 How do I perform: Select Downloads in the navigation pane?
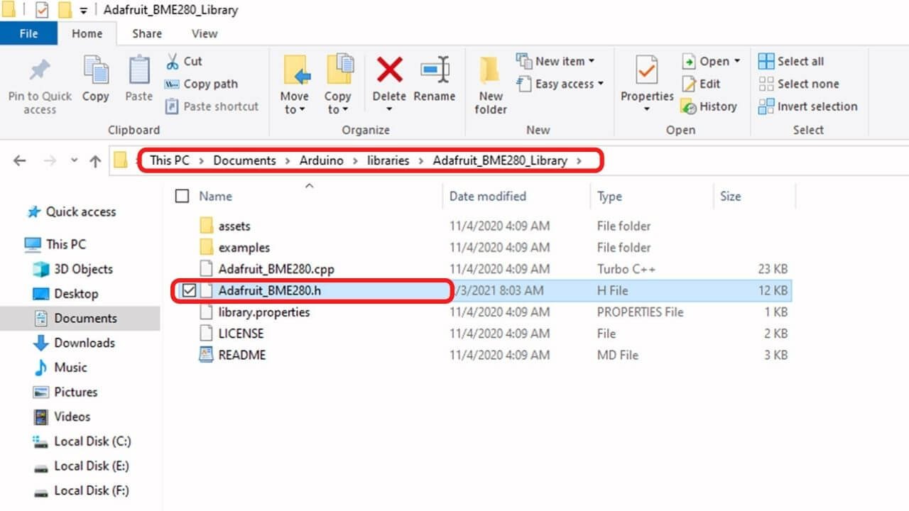coord(84,343)
